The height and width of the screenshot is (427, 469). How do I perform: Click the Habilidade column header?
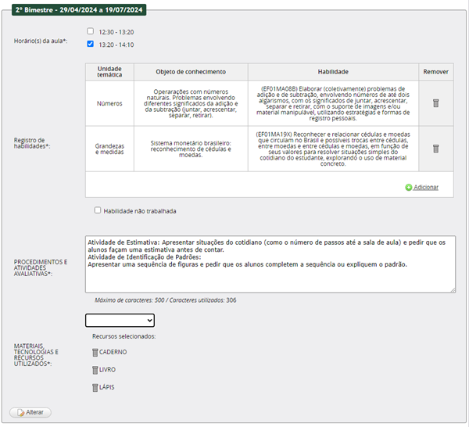pos(333,71)
